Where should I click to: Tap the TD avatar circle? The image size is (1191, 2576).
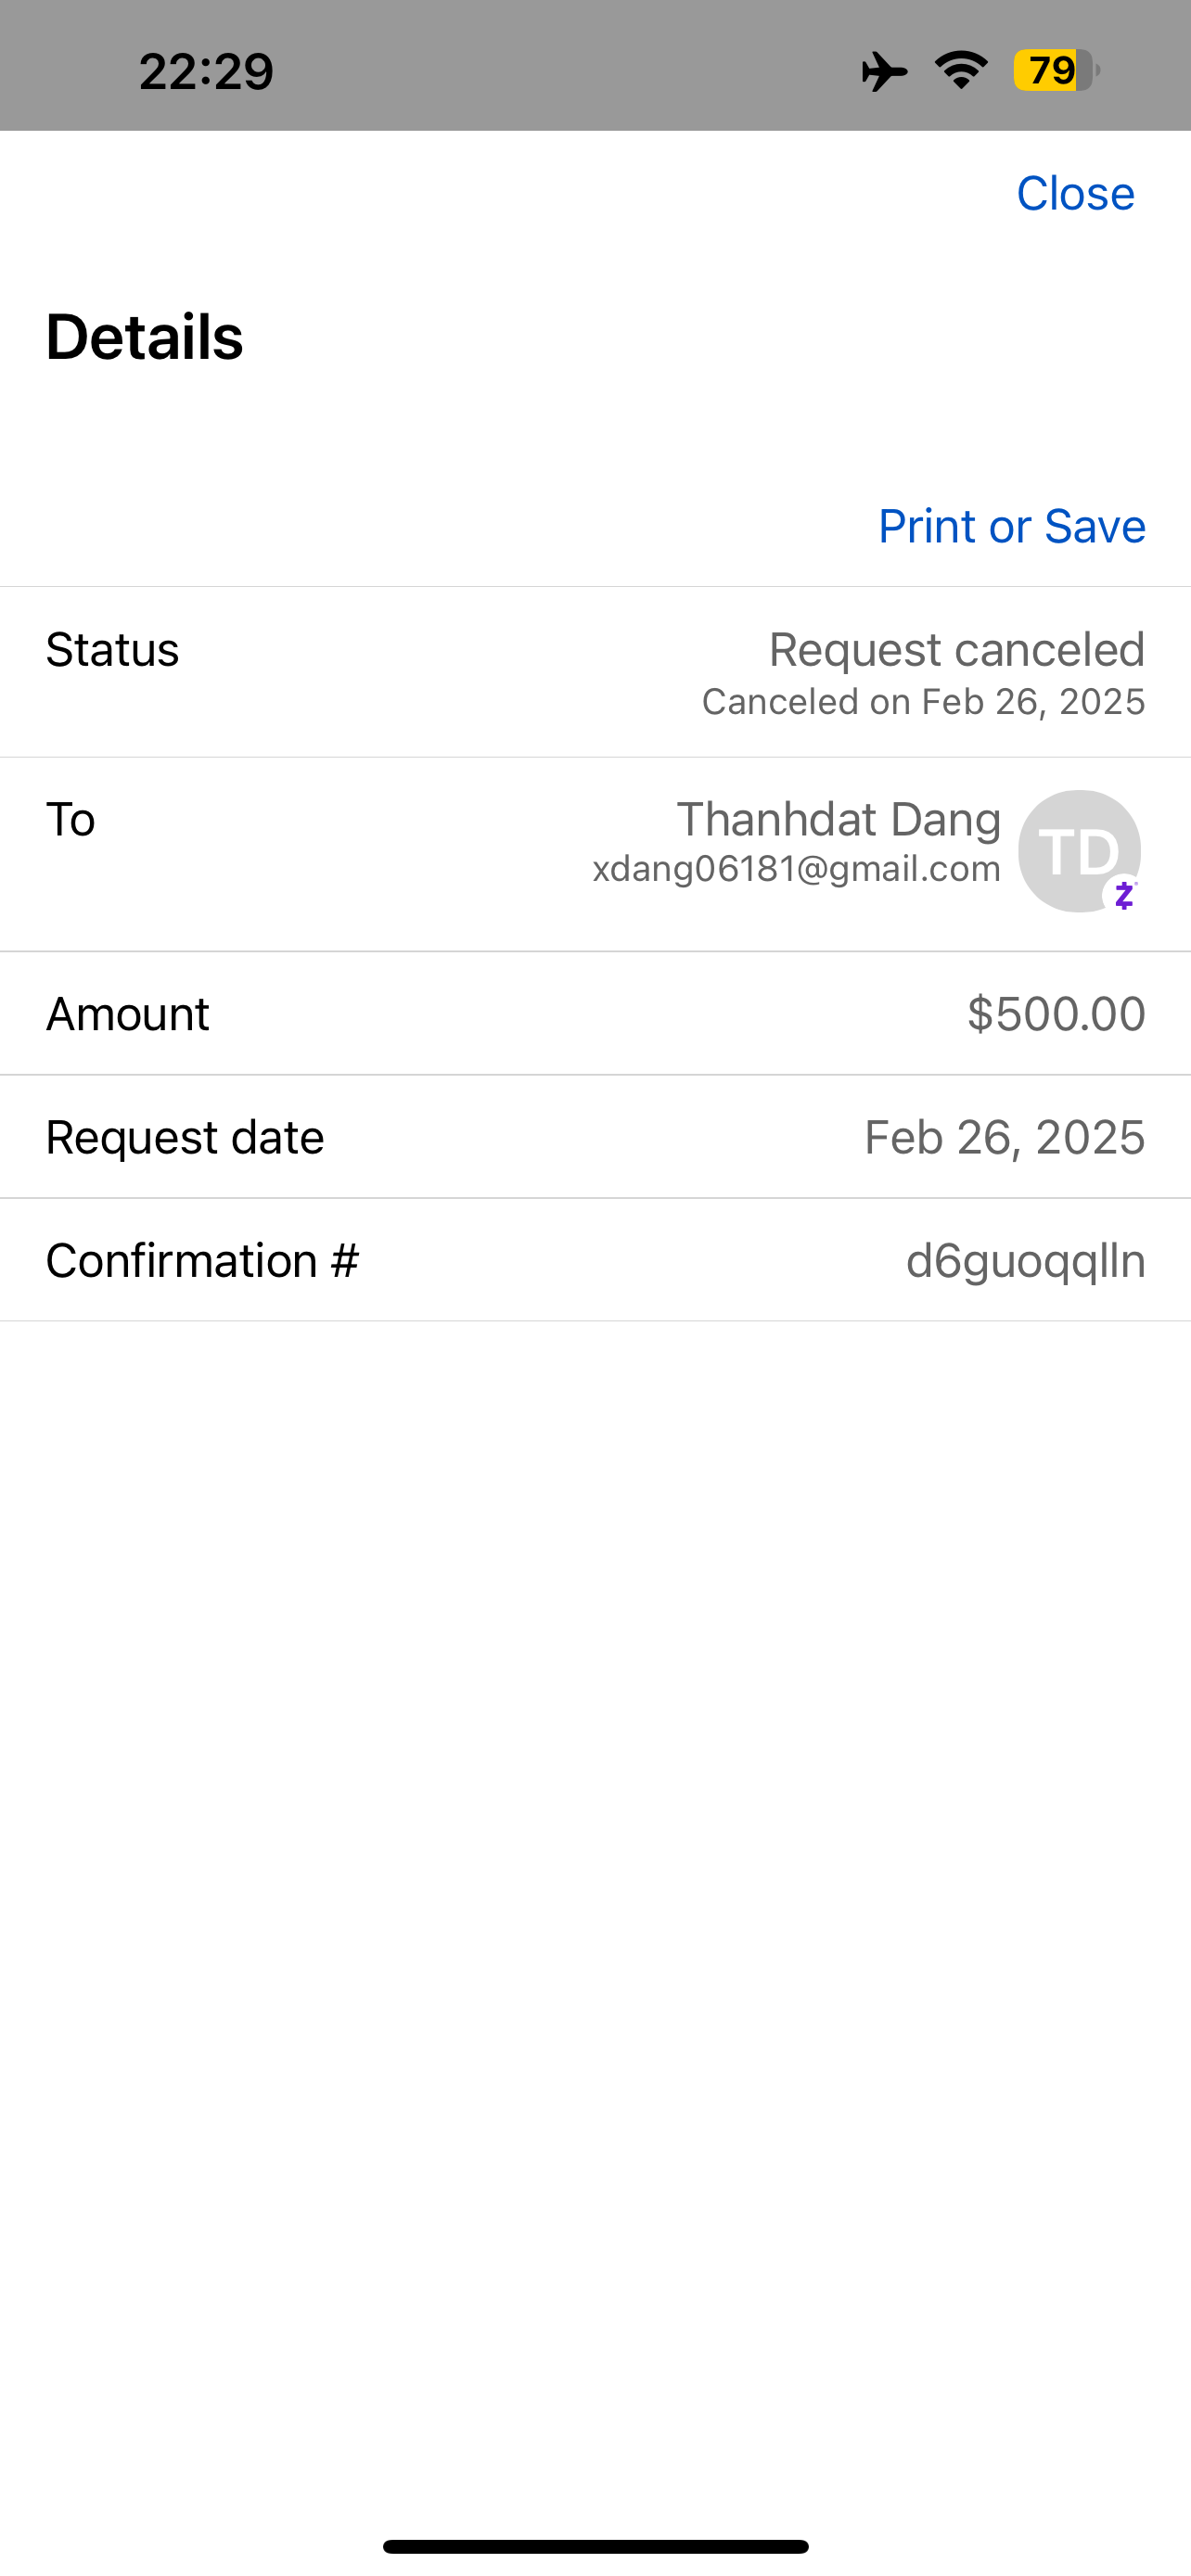pyautogui.click(x=1079, y=851)
